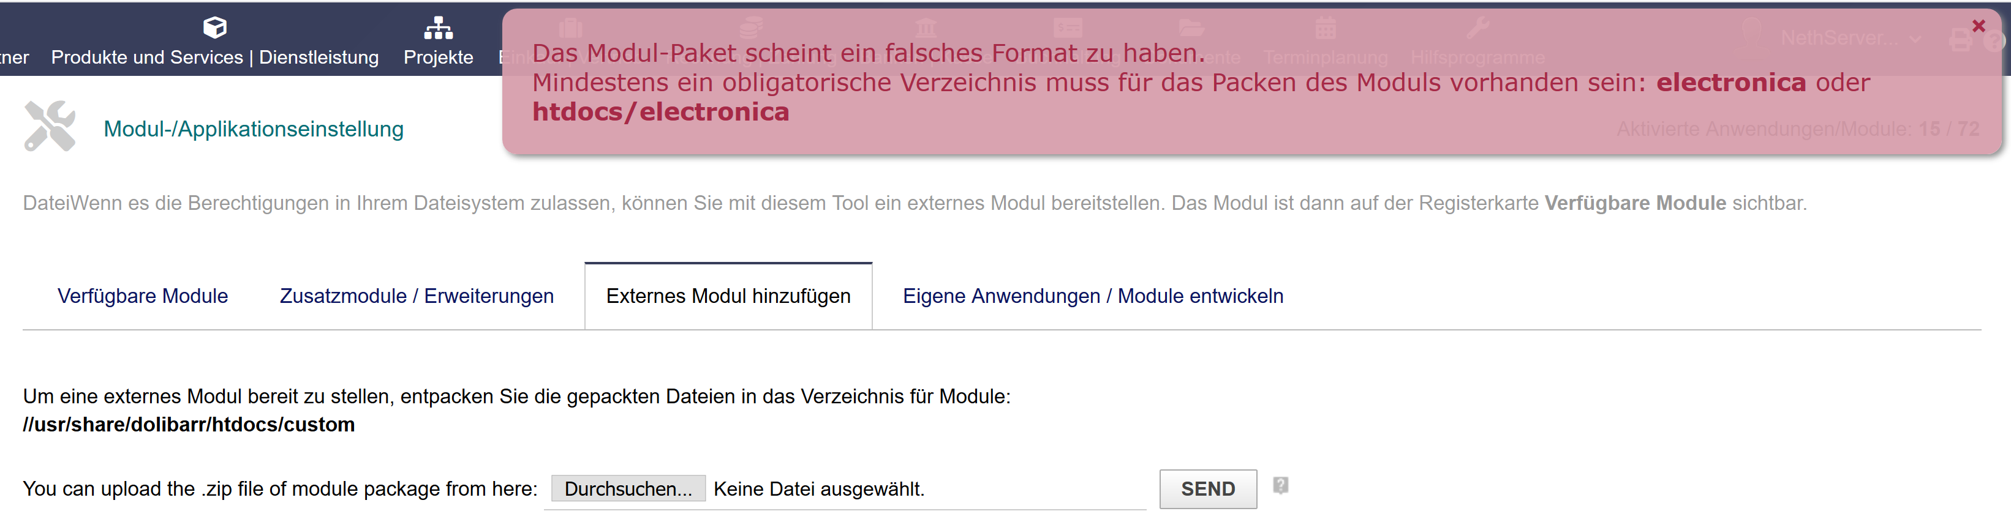Click the printer icon in top bar
The height and width of the screenshot is (522, 2011).
(1960, 40)
